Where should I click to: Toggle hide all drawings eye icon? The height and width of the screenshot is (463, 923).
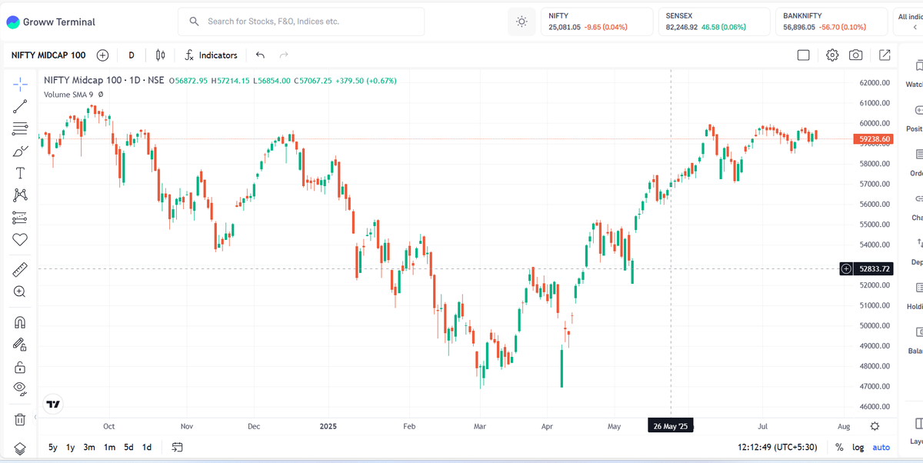coord(20,388)
